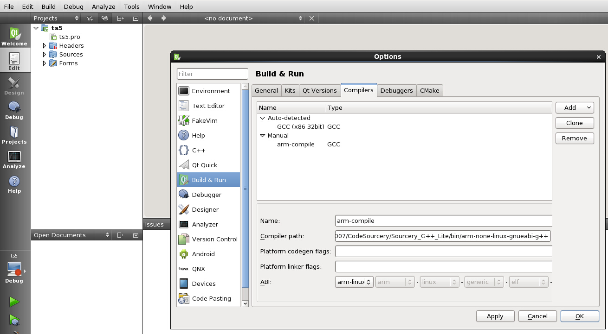Switch to the Kits tab

pos(290,90)
